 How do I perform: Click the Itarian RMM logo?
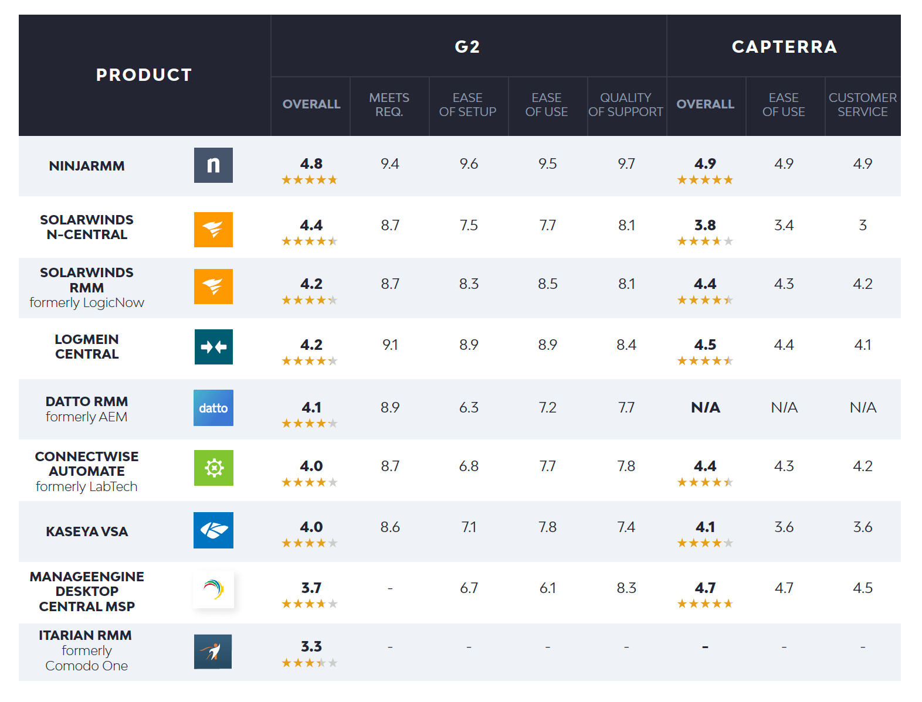(x=213, y=652)
